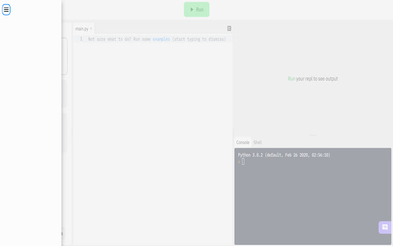Viewport: 393px width, 246px height.
Task: Open the editor layout icon
Action: pyautogui.click(x=229, y=28)
